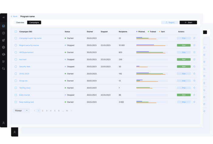Open the user profile icon at sidebar bottom

point(4,123)
